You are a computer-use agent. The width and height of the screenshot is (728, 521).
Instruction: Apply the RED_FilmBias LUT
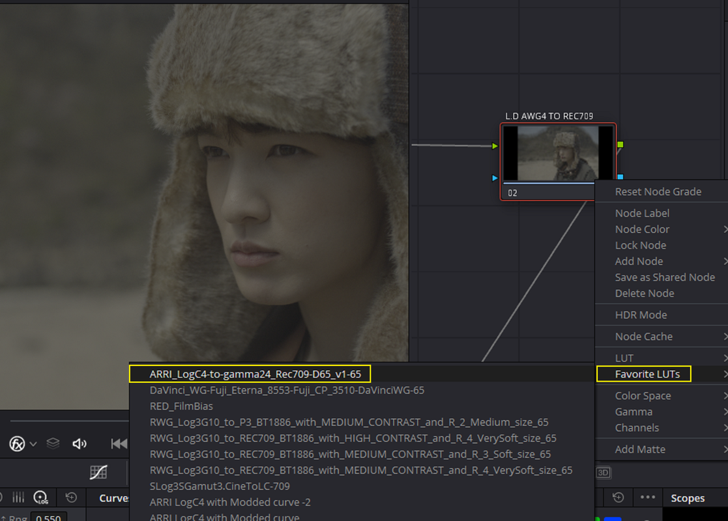coord(362,406)
